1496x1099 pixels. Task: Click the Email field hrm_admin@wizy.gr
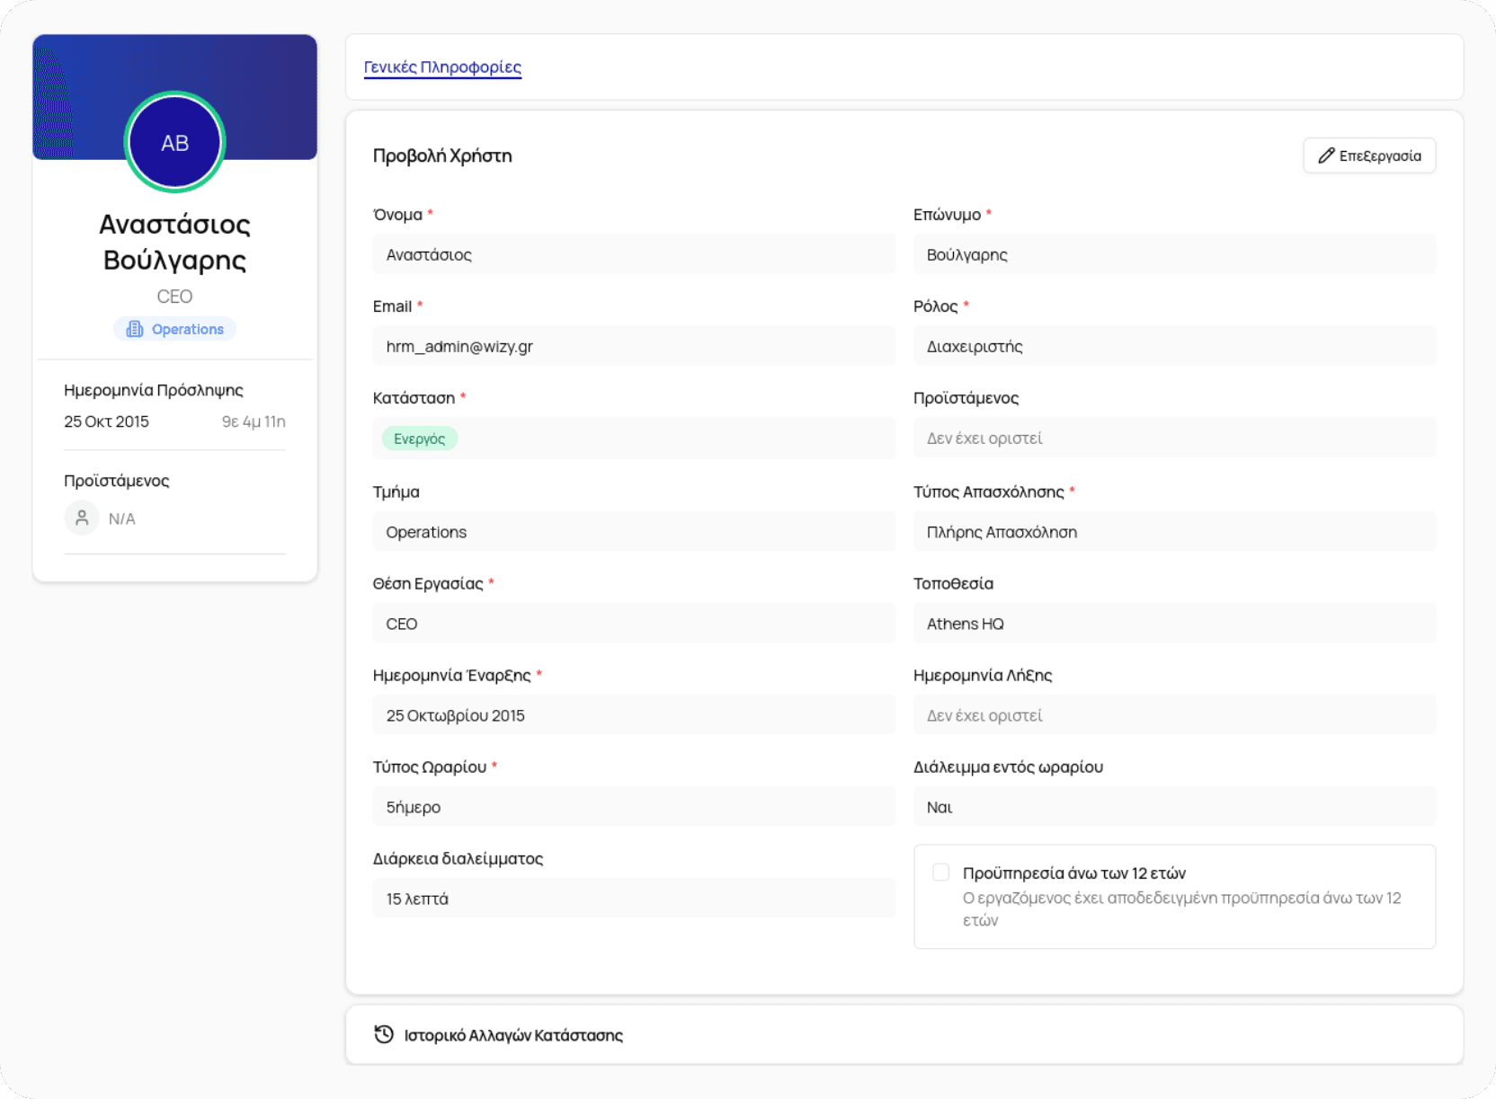point(633,346)
